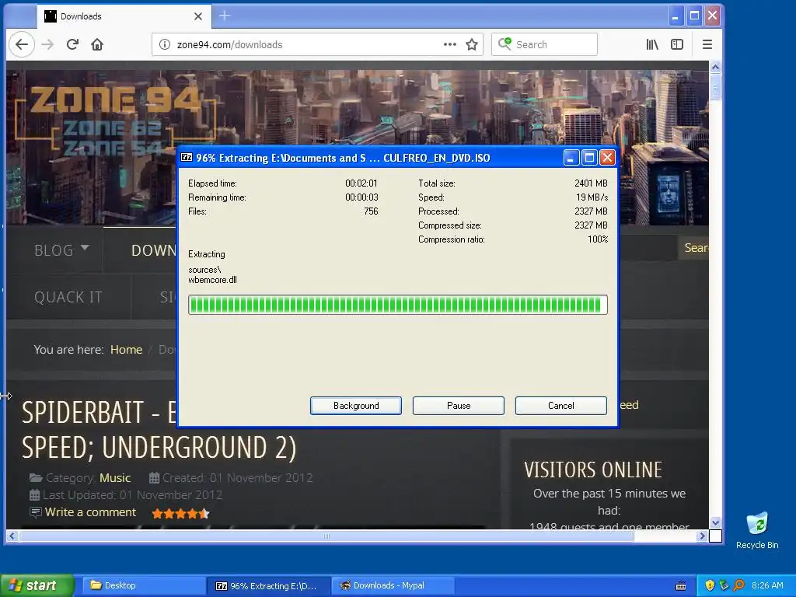The height and width of the screenshot is (597, 796).
Task: Click the SPIDERBAIT article heading
Action: 159,429
